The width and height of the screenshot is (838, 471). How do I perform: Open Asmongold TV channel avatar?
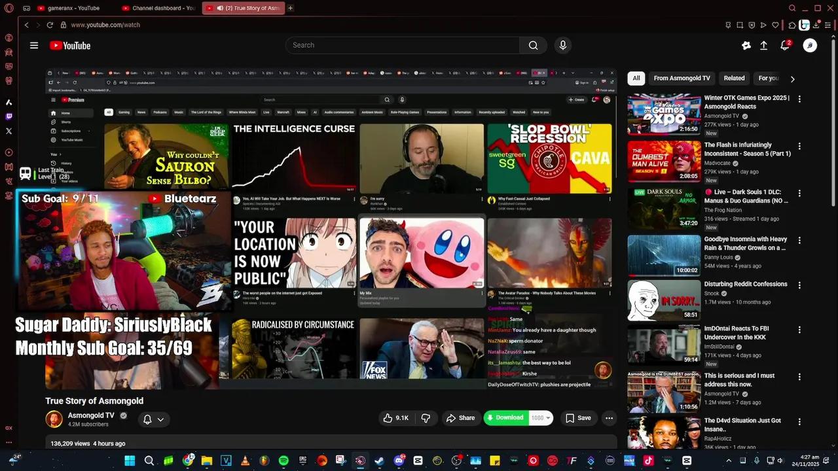(54, 419)
